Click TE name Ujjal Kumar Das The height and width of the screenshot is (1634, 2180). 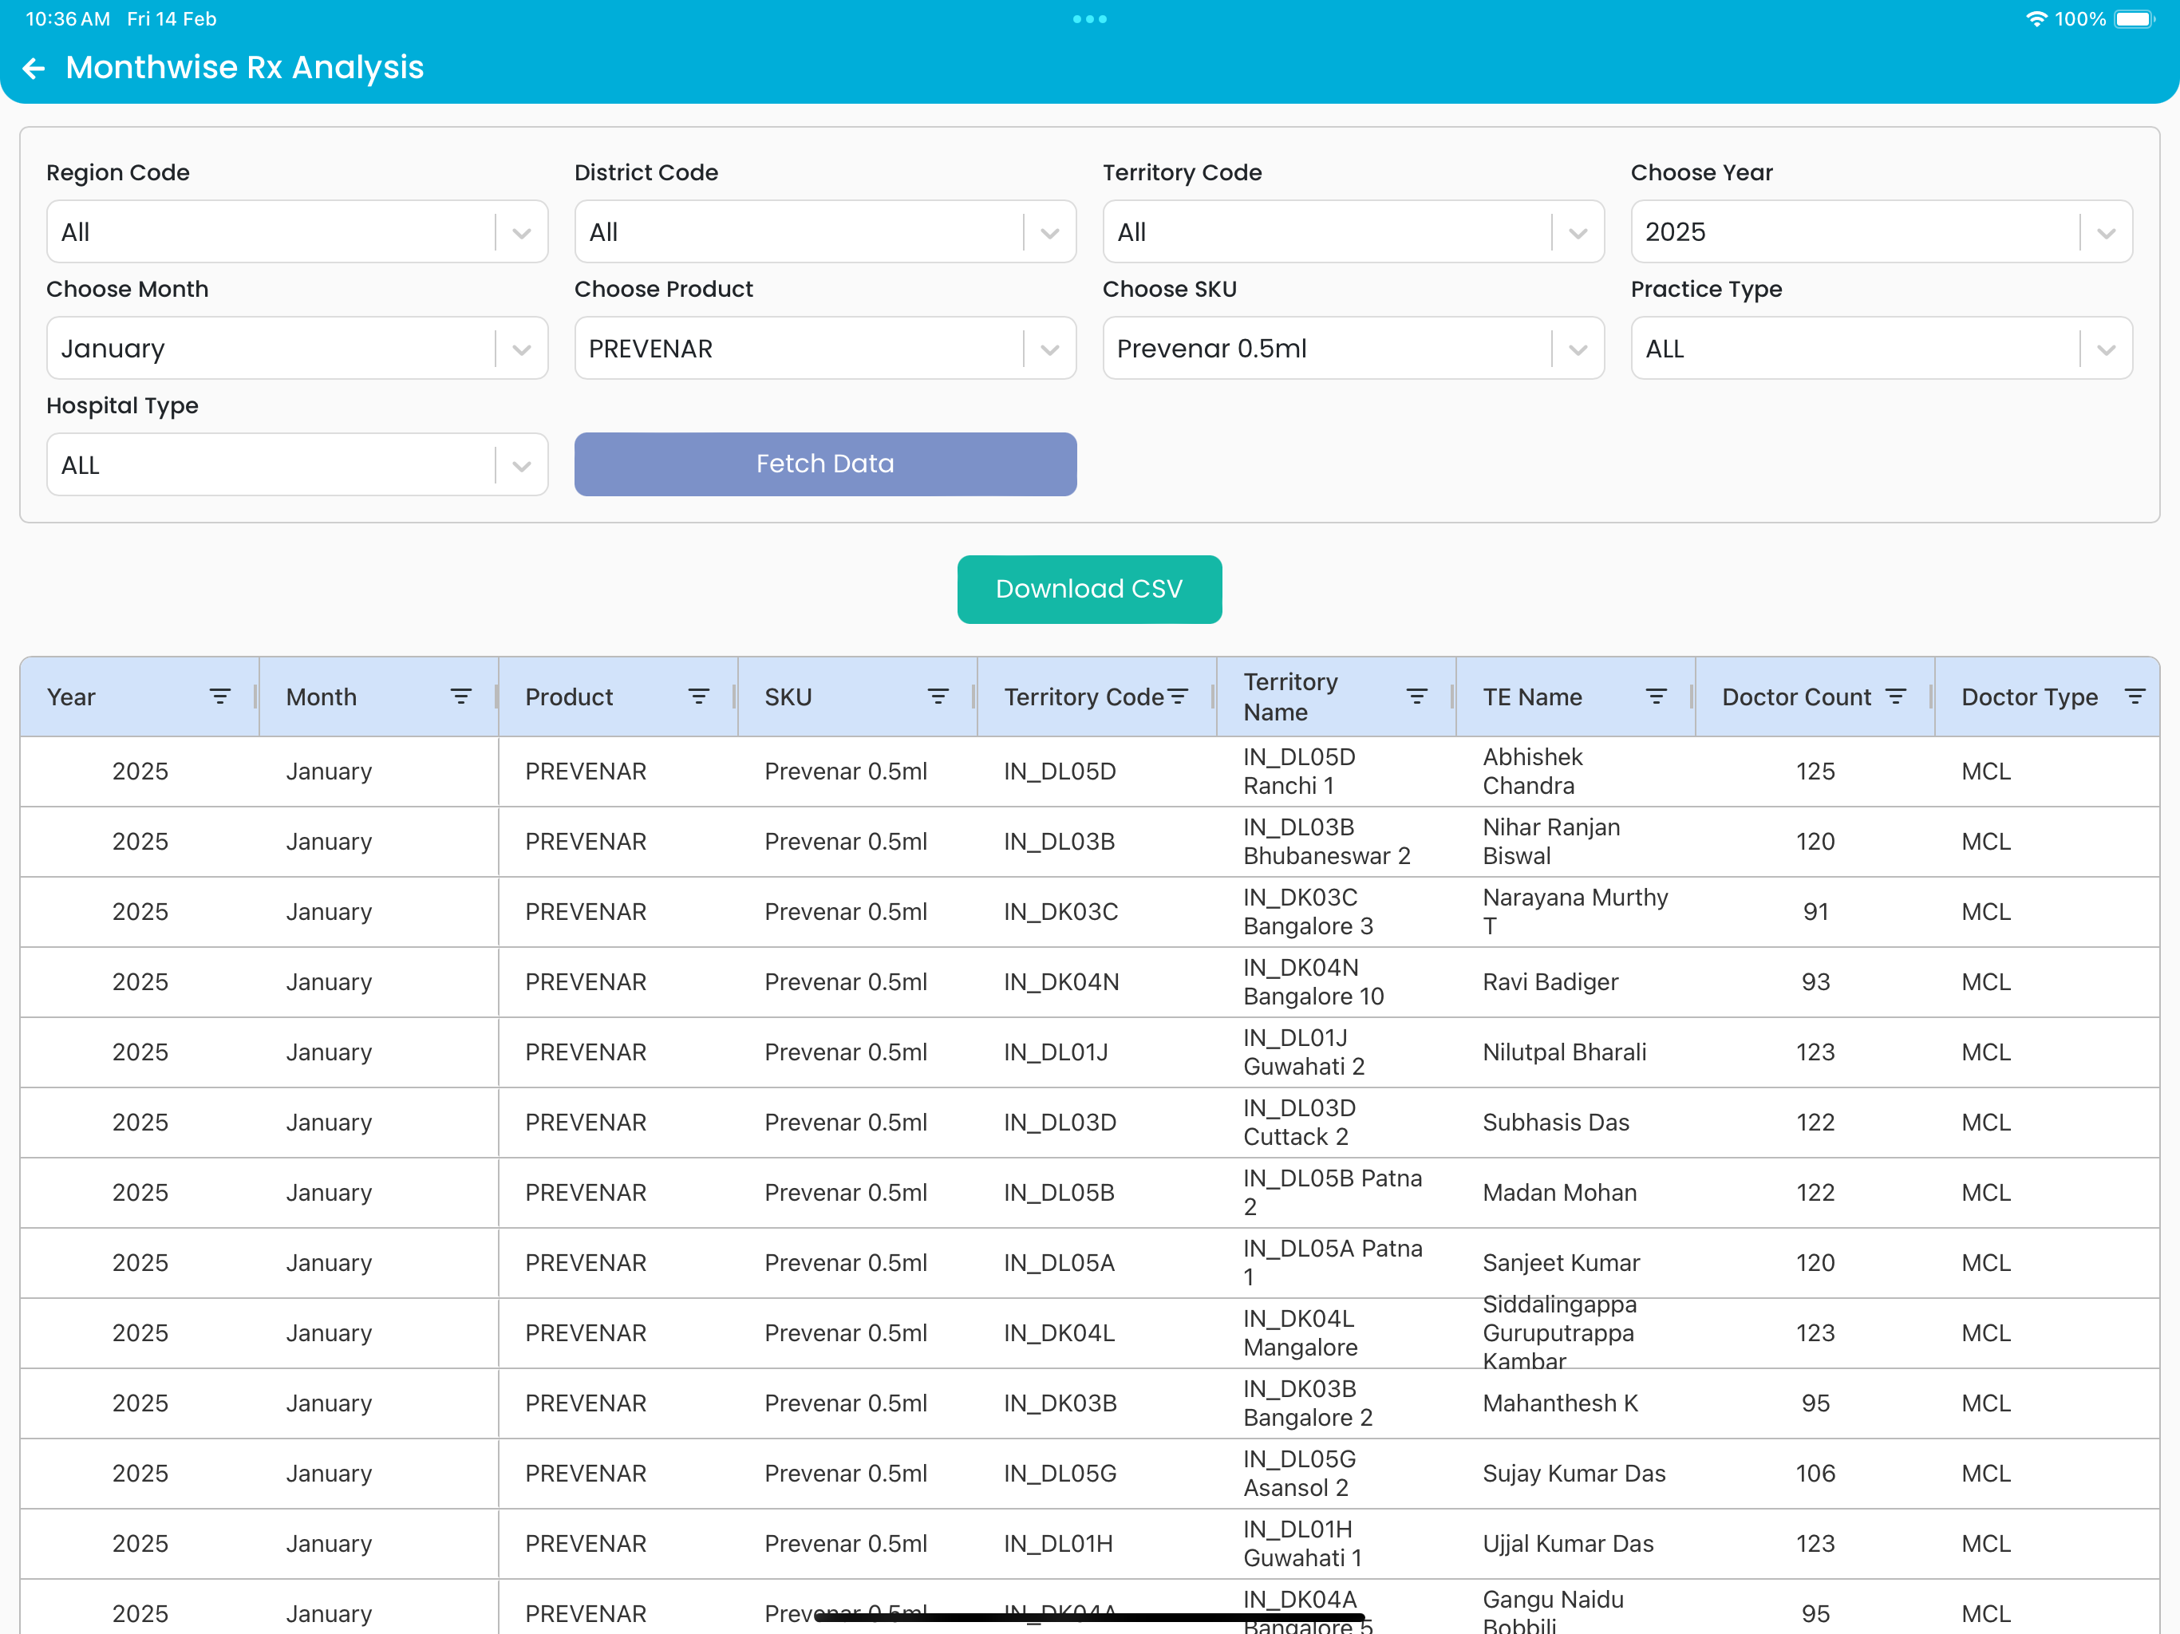click(1568, 1543)
